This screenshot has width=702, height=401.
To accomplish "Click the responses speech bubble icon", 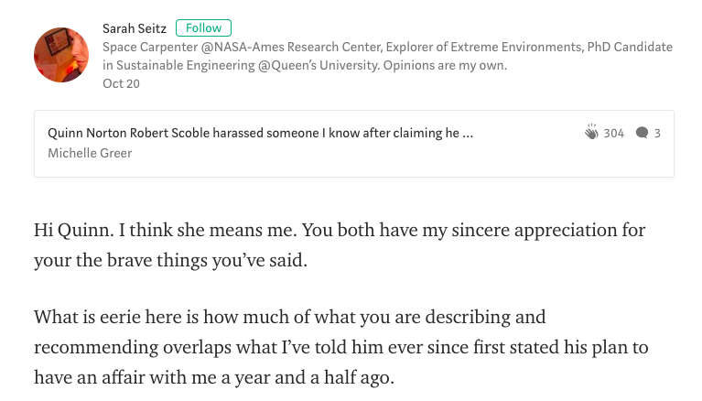I will tap(643, 133).
